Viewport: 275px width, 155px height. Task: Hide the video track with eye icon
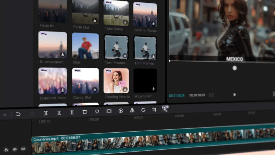point(15,149)
